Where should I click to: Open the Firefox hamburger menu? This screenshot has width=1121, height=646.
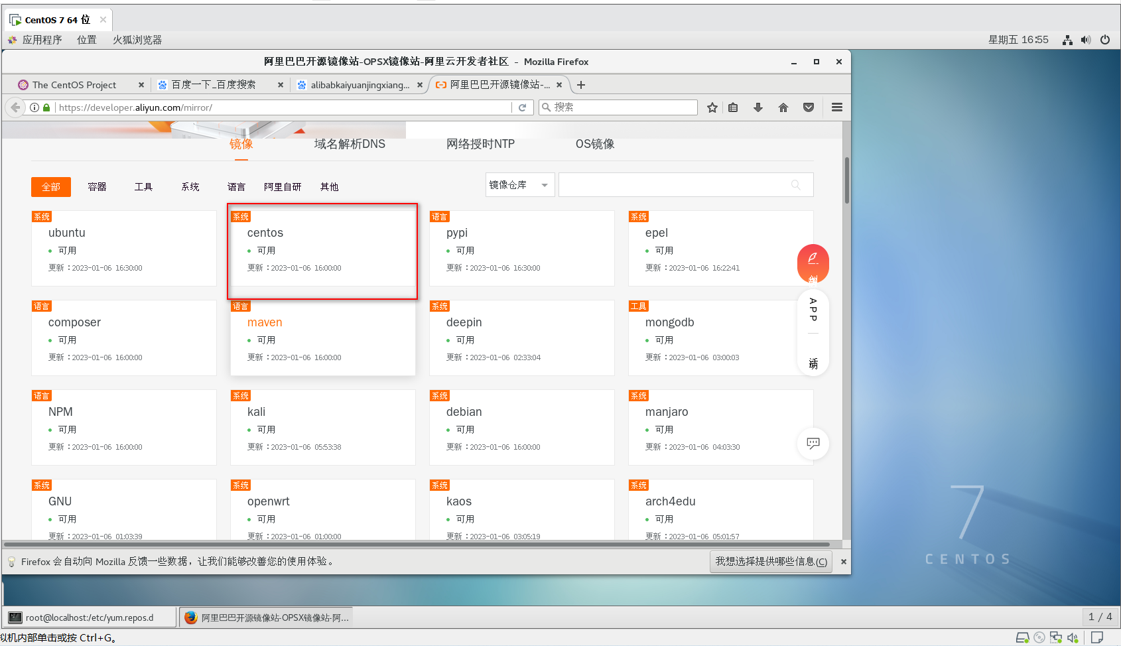(x=837, y=107)
